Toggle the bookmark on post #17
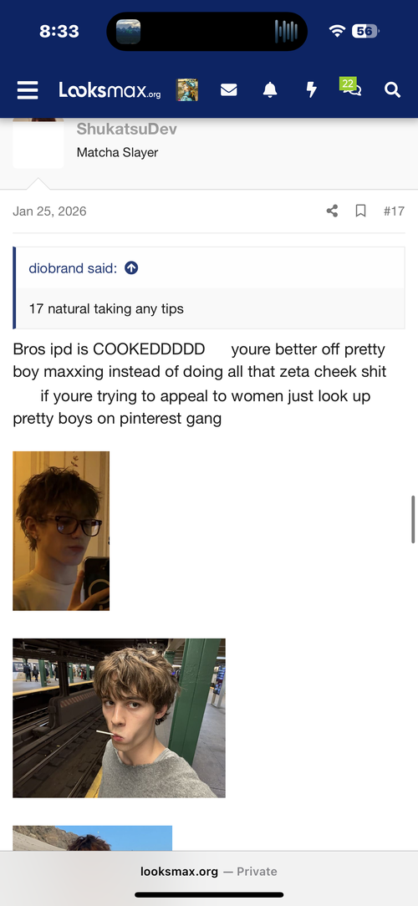Image resolution: width=418 pixels, height=906 pixels. [361, 211]
